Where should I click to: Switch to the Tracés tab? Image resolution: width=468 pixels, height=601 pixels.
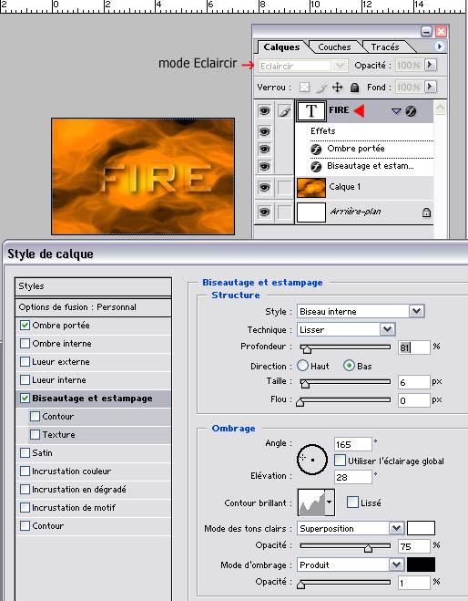385,47
